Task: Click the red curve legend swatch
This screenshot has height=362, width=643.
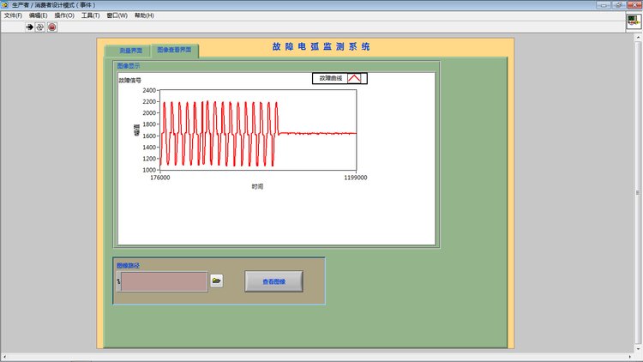Action: [x=358, y=78]
